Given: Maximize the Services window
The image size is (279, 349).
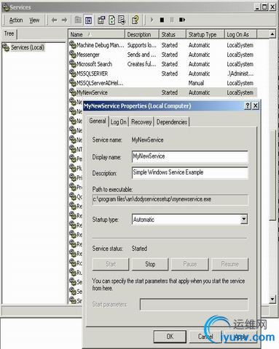Looking at the screenshot, I should tap(264, 7).
